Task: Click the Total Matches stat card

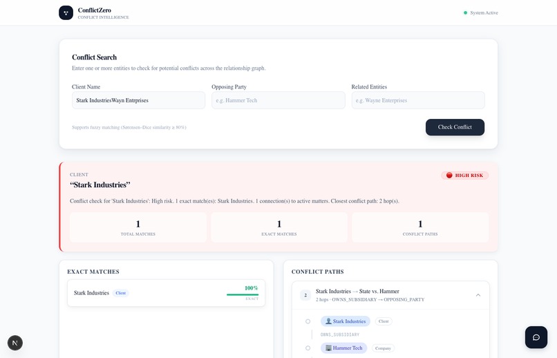Action: tap(138, 227)
